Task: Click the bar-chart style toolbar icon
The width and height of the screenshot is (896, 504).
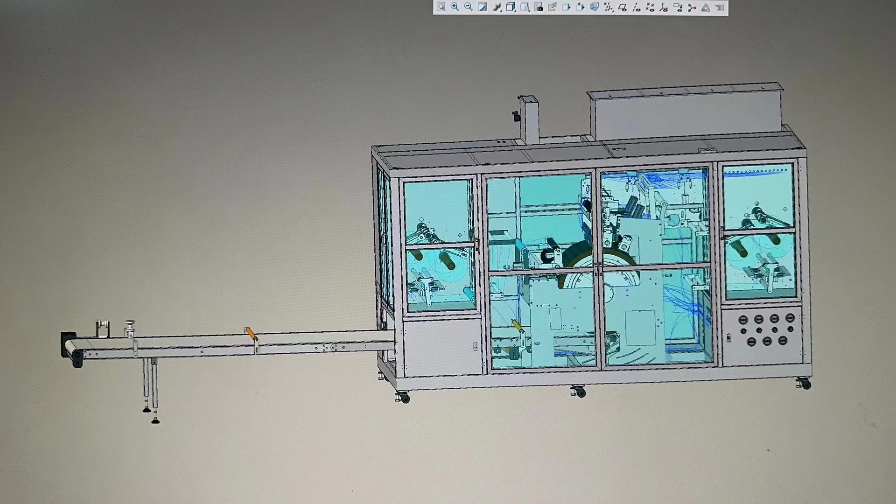Action: [x=553, y=7]
